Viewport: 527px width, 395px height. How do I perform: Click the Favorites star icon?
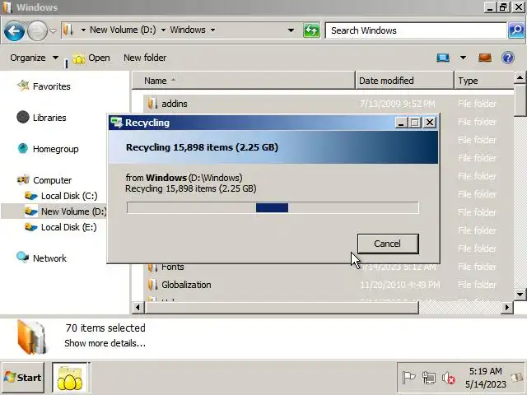click(x=23, y=86)
